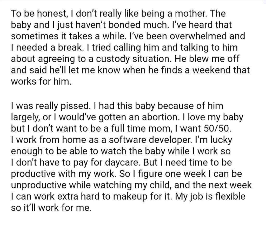Click the word 'honest' in first line
The height and width of the screenshot is (225, 266).
click(51, 13)
